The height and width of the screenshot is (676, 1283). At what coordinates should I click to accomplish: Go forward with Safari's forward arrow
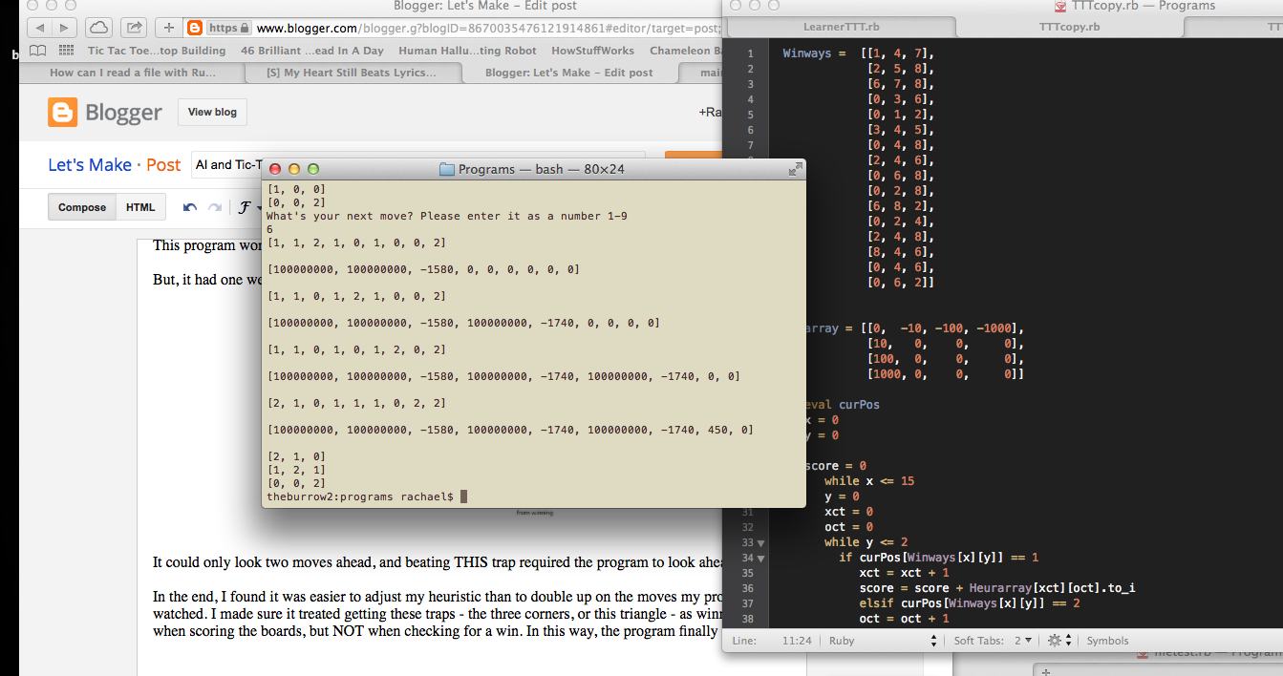tap(64, 28)
